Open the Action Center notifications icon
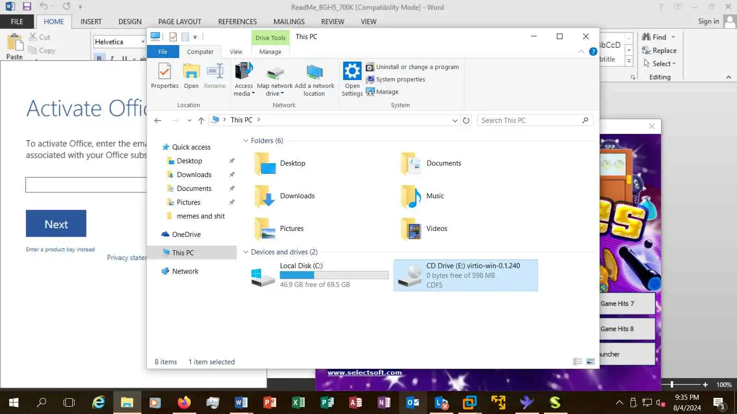This screenshot has width=737, height=414. click(x=719, y=403)
